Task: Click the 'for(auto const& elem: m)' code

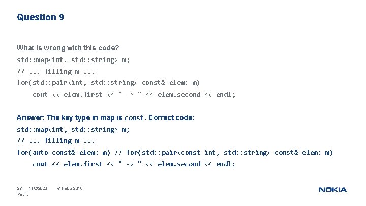Action: [x=64, y=153]
